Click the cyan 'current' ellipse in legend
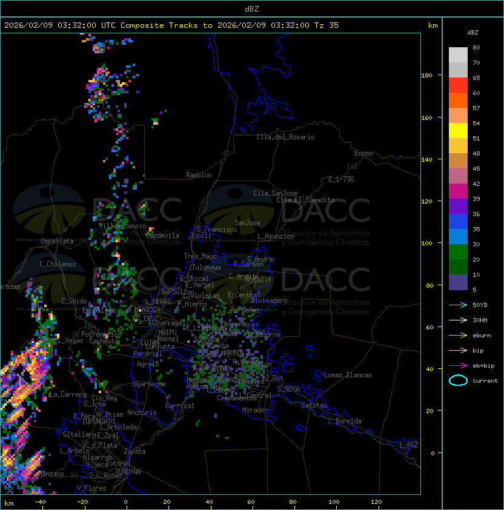The width and height of the screenshot is (504, 510). tap(458, 380)
